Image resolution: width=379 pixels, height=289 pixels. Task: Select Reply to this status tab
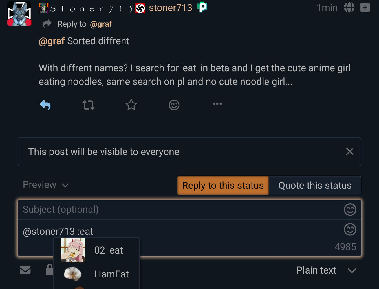click(223, 185)
